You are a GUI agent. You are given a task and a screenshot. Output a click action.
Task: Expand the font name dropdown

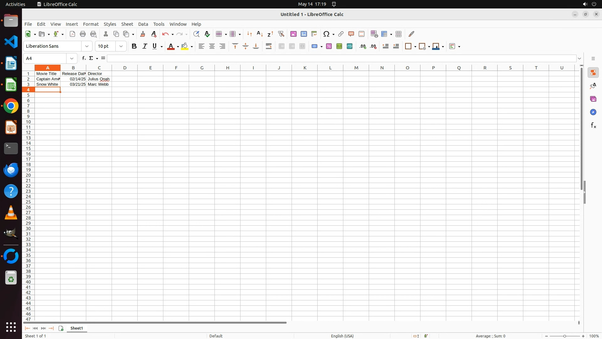87,46
